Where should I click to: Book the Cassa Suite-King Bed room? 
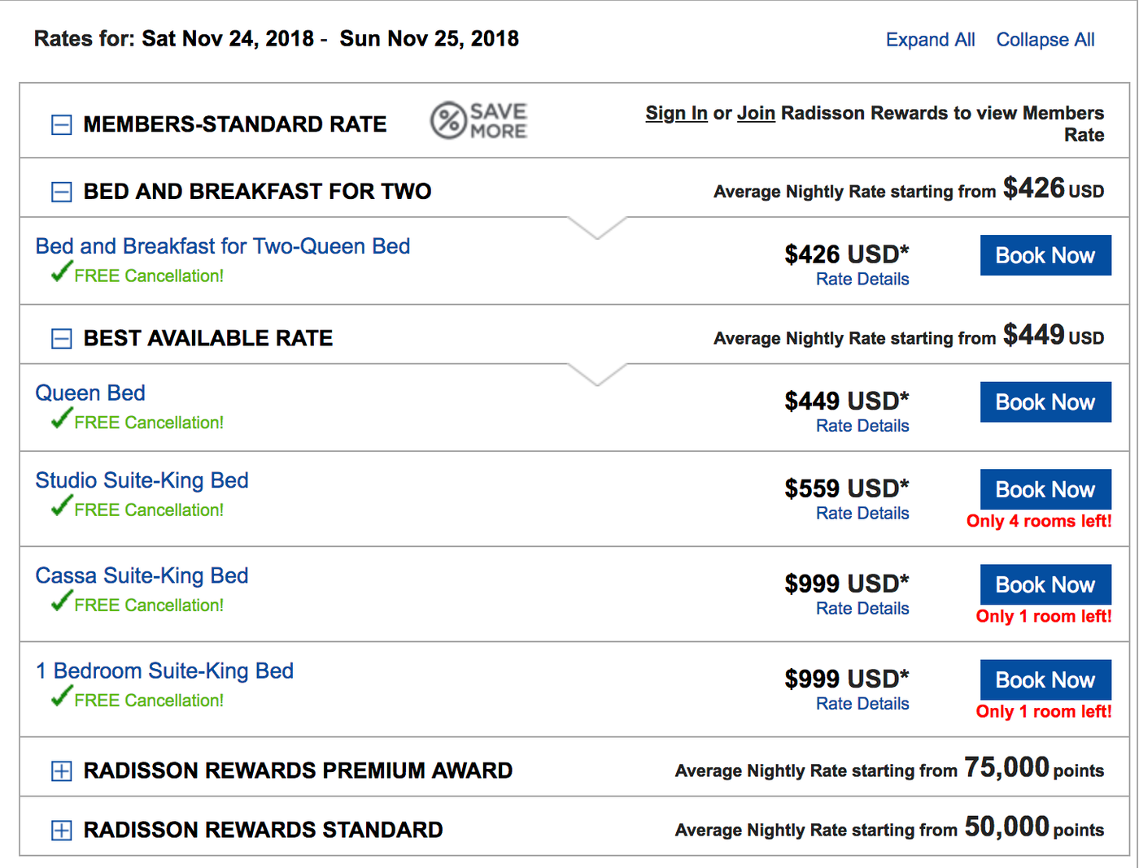coord(1045,584)
